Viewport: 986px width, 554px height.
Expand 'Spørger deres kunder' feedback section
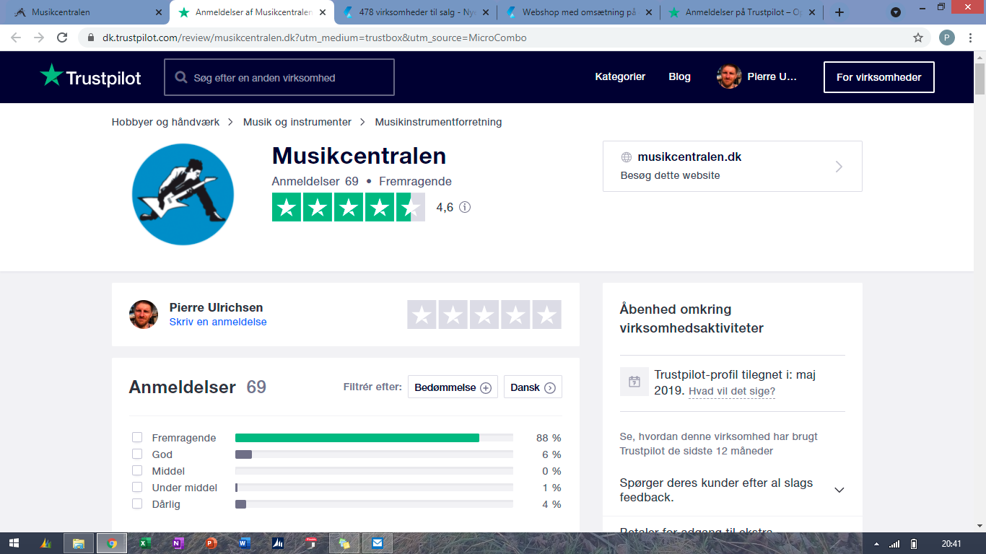(839, 490)
